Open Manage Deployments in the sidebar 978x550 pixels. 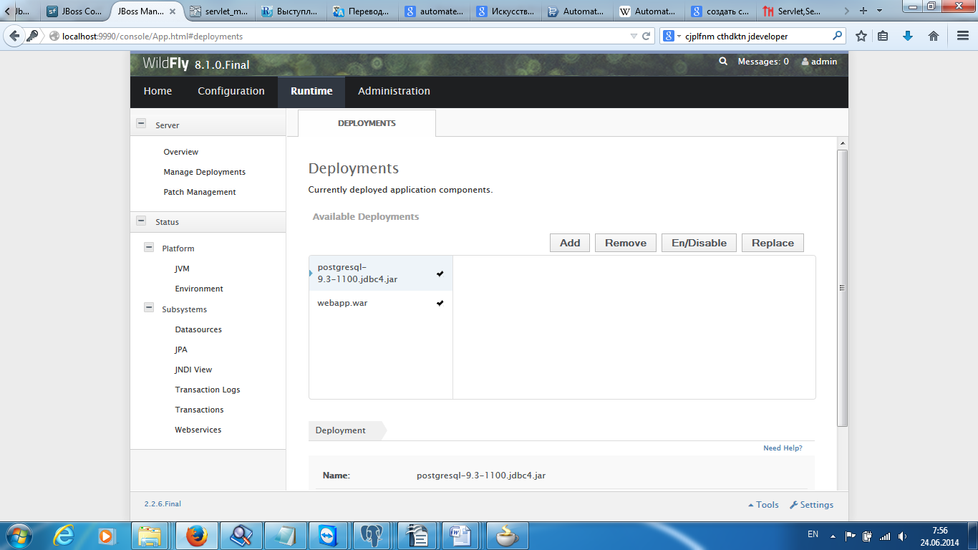tap(204, 172)
